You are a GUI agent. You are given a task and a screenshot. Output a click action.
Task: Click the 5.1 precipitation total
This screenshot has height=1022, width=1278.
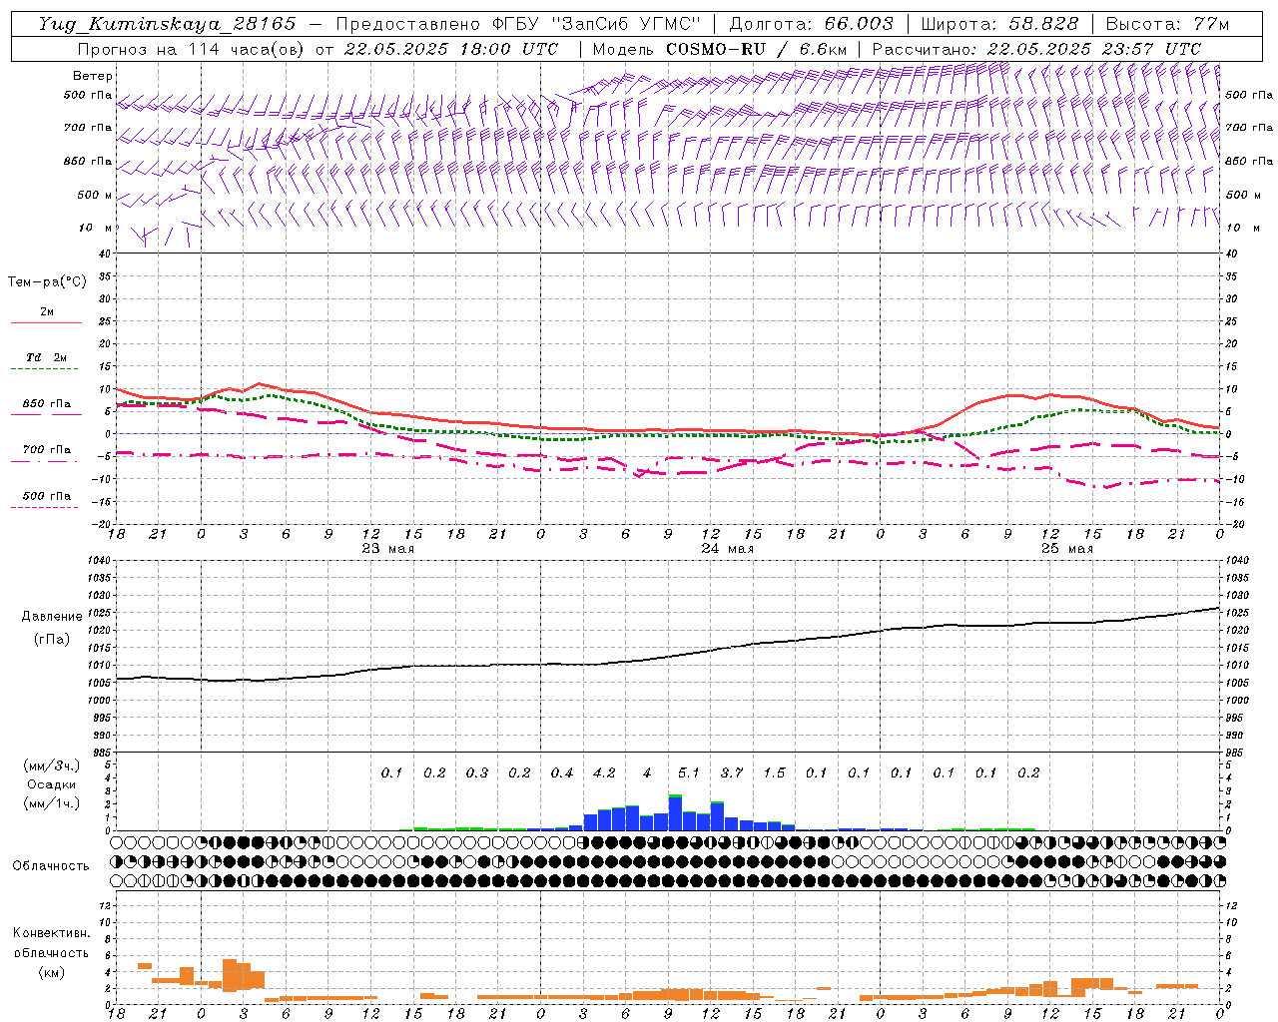[x=689, y=773]
